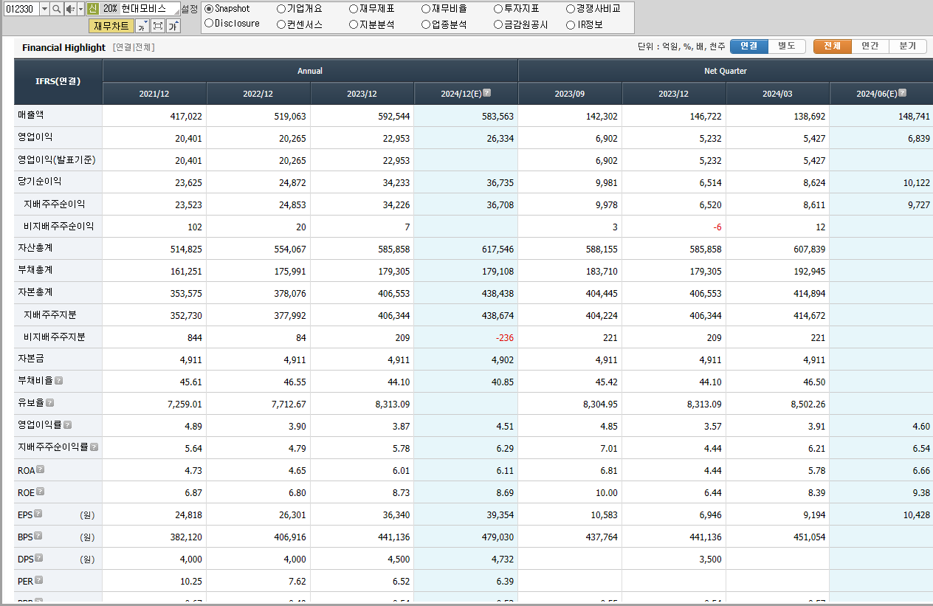
Task: Click the Net Quarter group header
Action: pyautogui.click(x=726, y=71)
